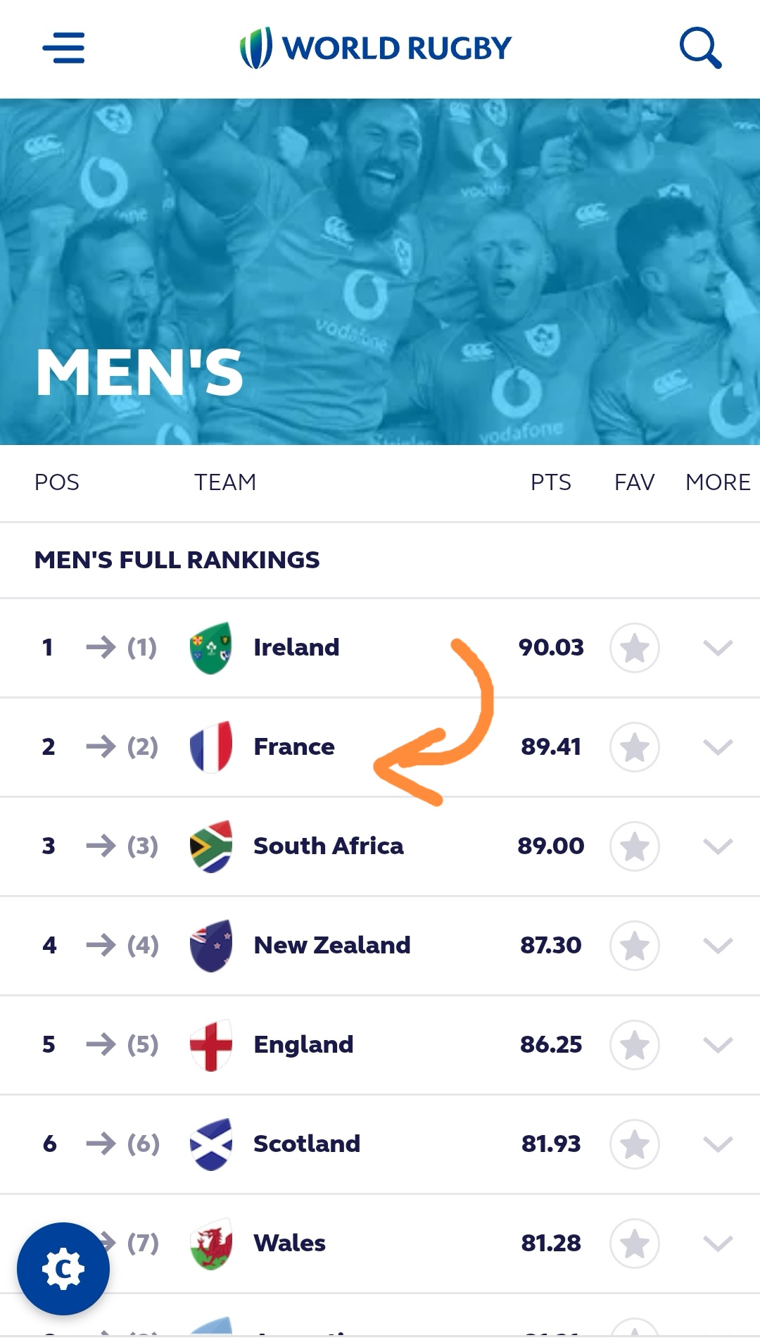Open the England team name link

click(303, 1045)
